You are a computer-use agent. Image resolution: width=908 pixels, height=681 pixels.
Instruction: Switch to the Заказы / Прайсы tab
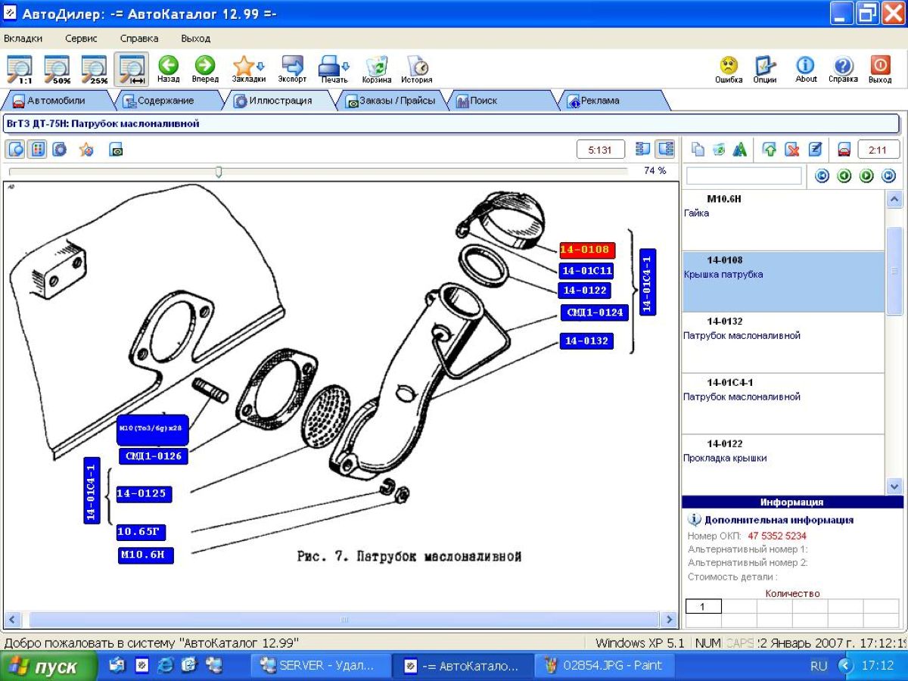coord(390,101)
